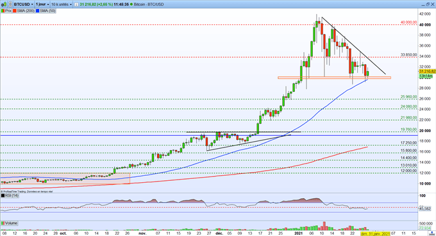Click the close X of the chart window
This screenshot has width=436, height=236.
pyautogui.click(x=433, y=4)
